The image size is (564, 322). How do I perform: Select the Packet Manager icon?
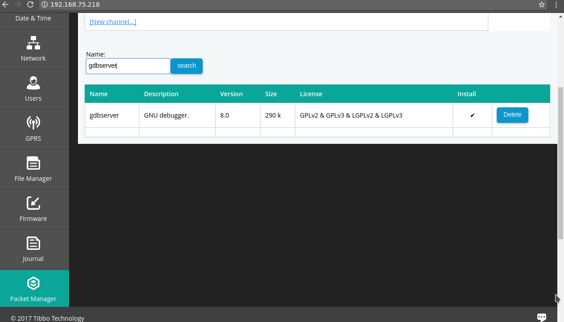coord(33,283)
